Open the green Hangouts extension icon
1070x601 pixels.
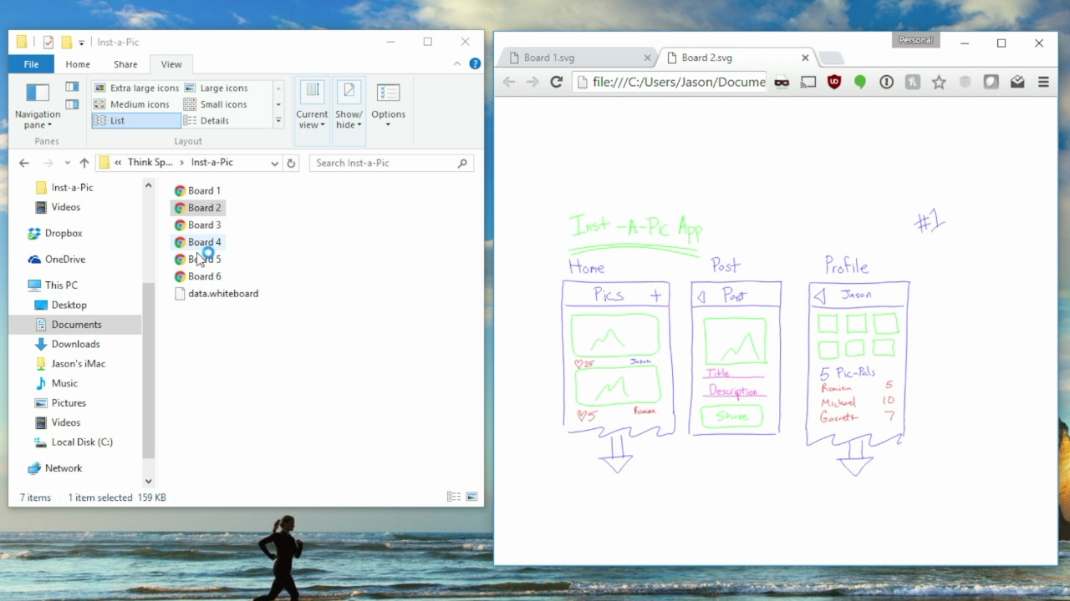click(x=860, y=83)
